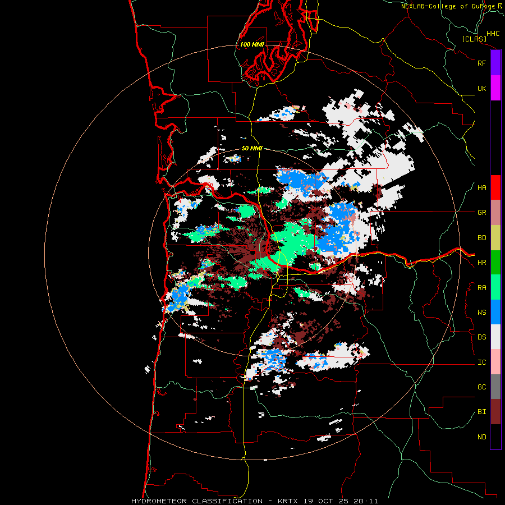Click the purple RF legend color swatch
Screen dimensions: 505x505
point(495,63)
